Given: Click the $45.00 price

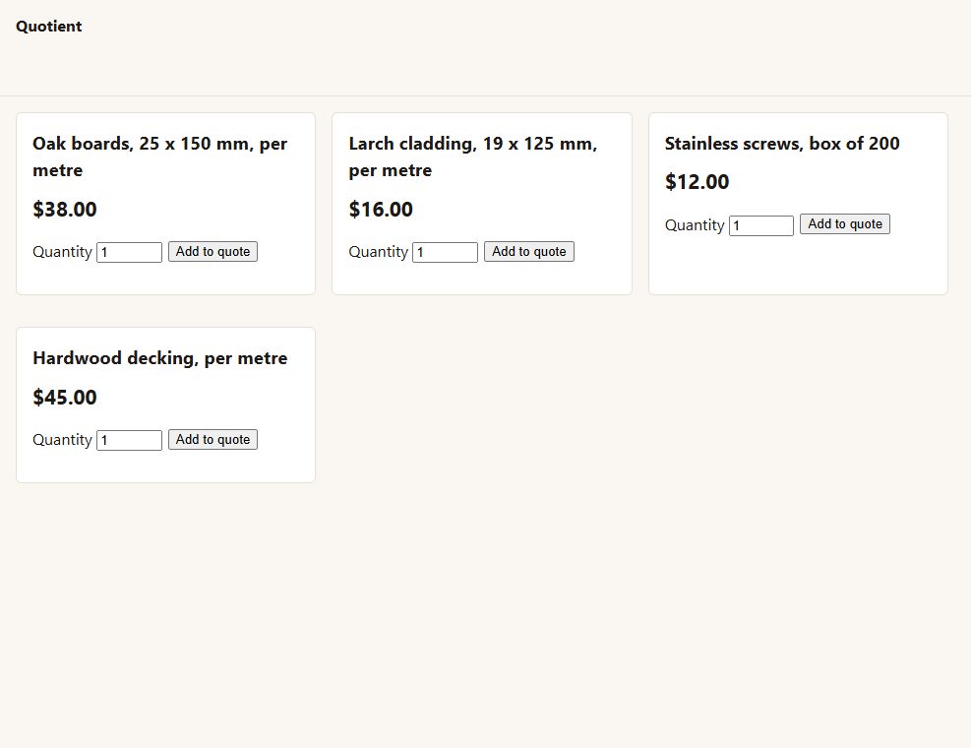Looking at the screenshot, I should click(x=65, y=398).
